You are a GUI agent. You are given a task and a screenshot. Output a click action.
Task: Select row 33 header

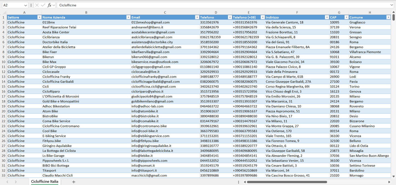(x=4, y=175)
